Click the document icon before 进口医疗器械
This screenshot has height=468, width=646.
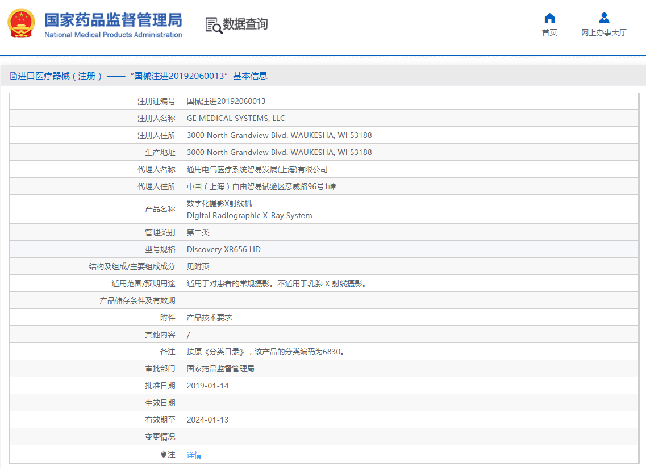tap(13, 76)
